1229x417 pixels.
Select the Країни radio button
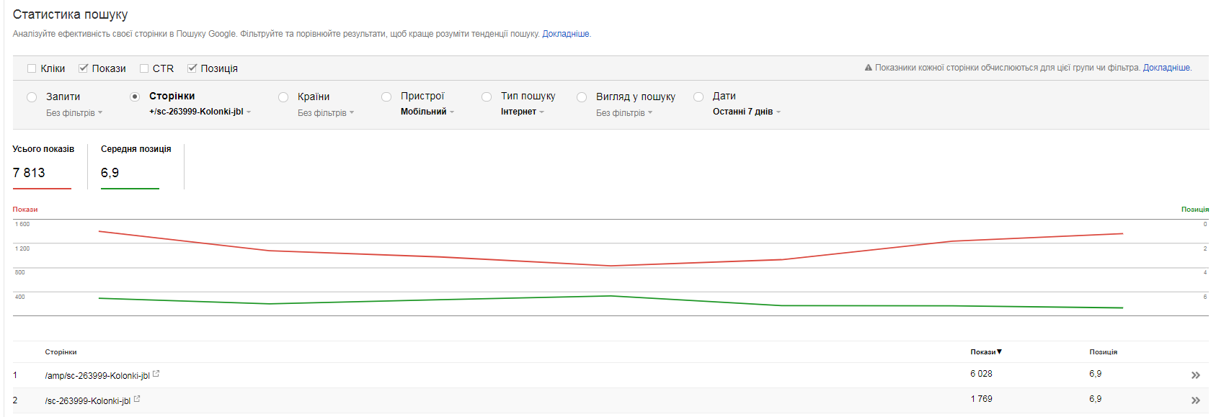coord(283,97)
